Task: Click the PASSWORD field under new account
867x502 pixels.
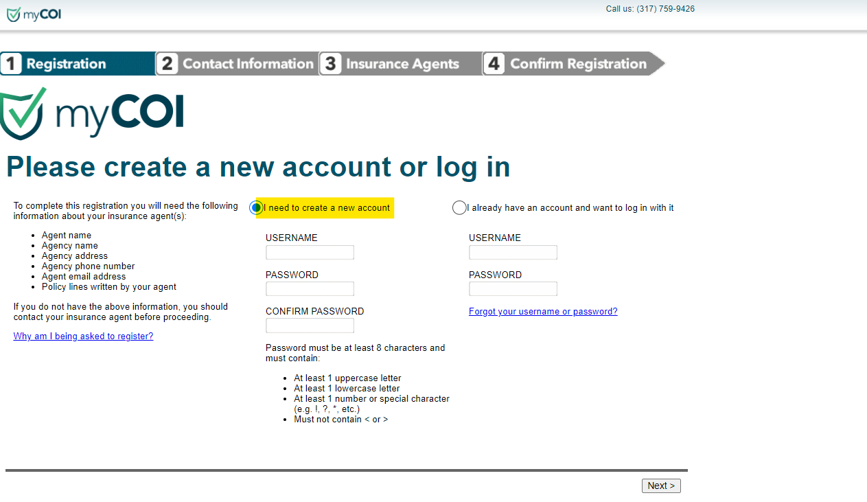Action: coord(310,288)
